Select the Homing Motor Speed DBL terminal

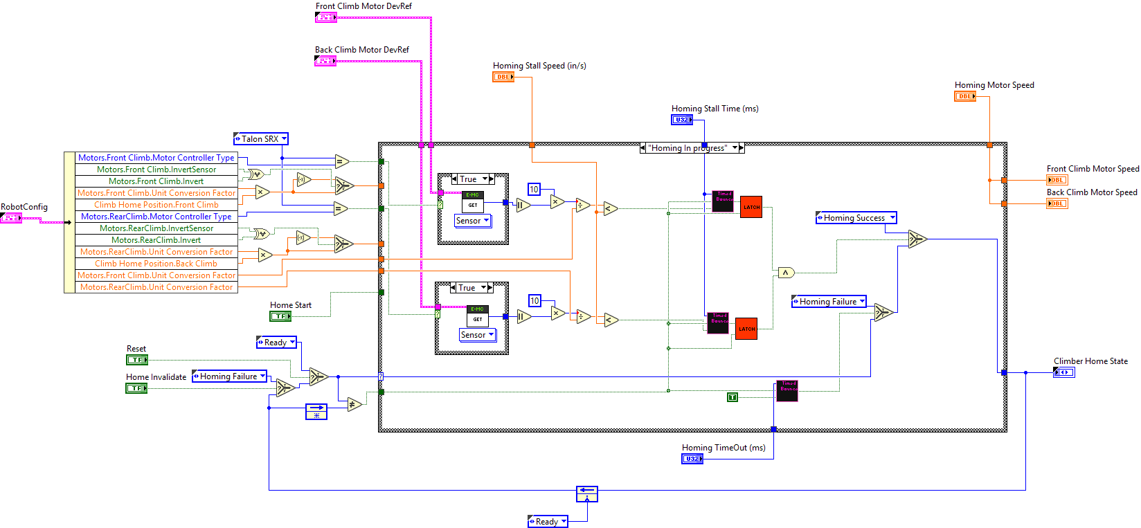[964, 96]
